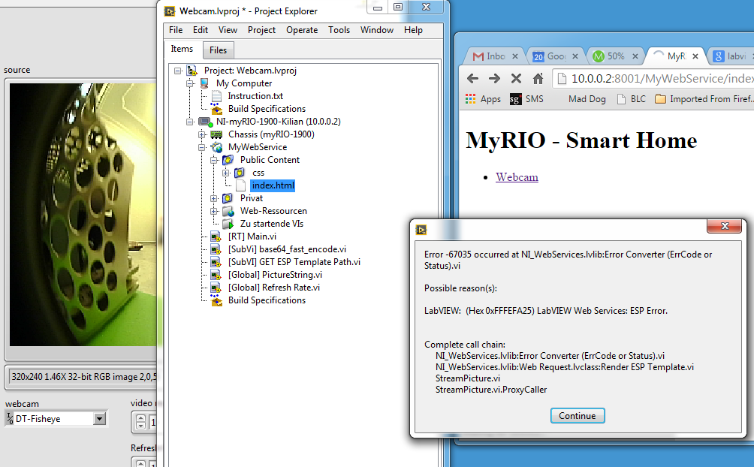Open the SMS bookmark
Image resolution: width=754 pixels, height=467 pixels.
pyautogui.click(x=526, y=99)
